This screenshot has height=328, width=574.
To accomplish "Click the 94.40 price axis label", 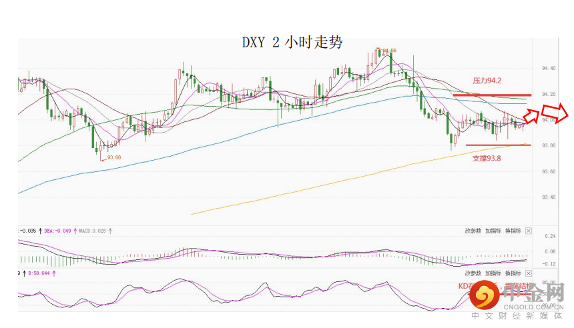I will point(549,68).
